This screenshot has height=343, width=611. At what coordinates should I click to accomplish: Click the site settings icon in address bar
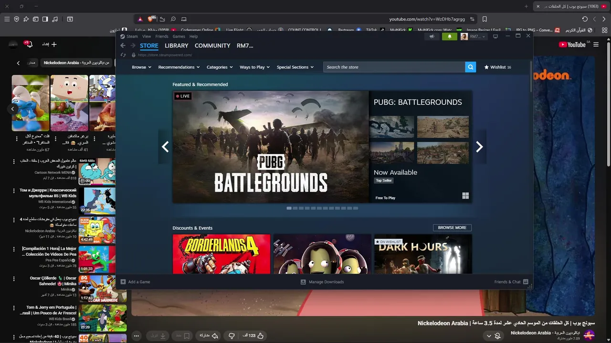[x=472, y=19]
